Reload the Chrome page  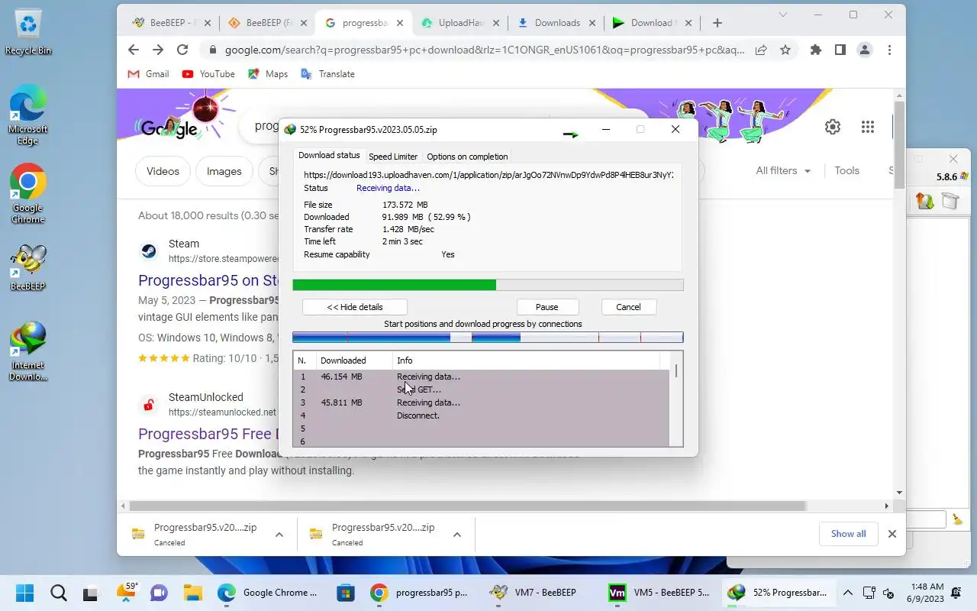182,50
